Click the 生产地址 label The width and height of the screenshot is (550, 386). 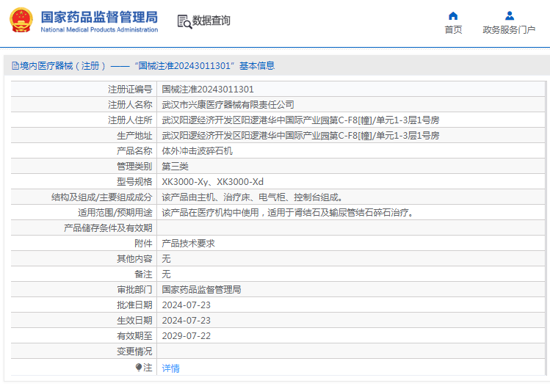click(134, 136)
